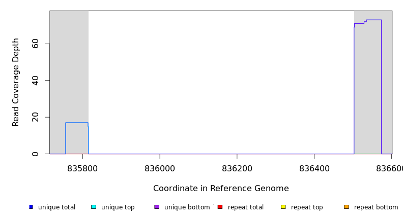Image resolution: width=403 pixels, height=219 pixels.
Task: Click the 835800 x-axis tick label
Action: 82,169
